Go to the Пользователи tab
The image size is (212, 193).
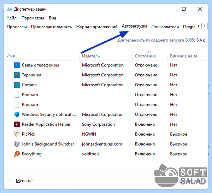[165, 27]
